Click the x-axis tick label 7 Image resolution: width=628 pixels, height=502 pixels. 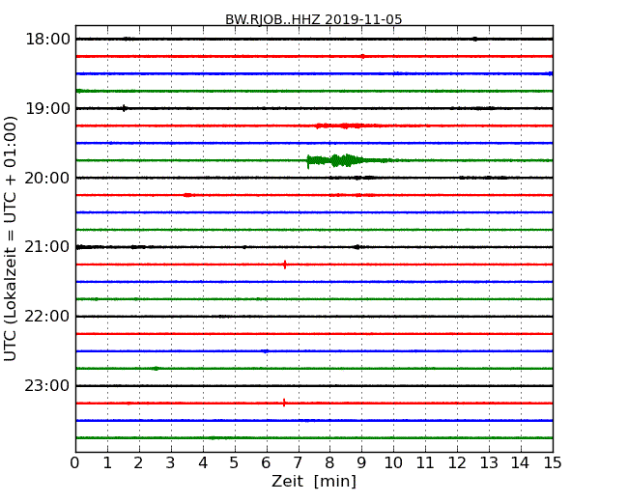tap(298, 463)
